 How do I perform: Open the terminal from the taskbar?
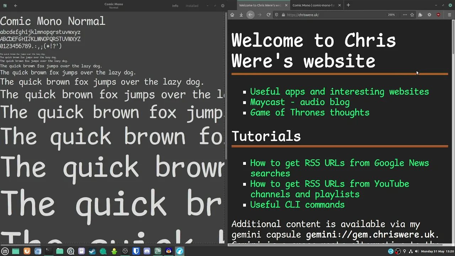point(49,251)
